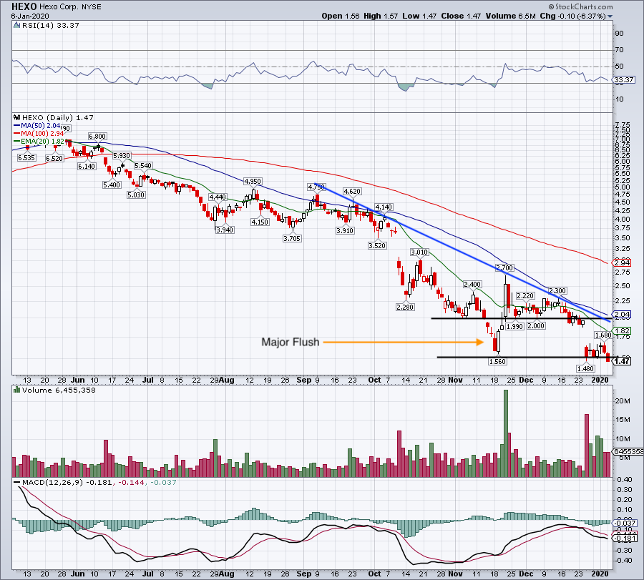Click the 'RSI(14) 33.37' label
This screenshot has width=644, height=580.
point(50,25)
